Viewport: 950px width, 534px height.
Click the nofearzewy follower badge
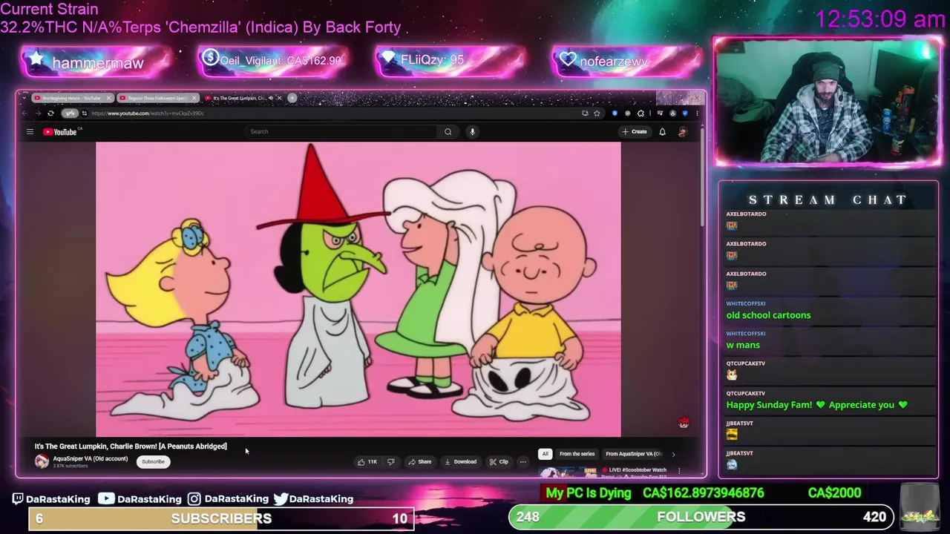(x=627, y=61)
